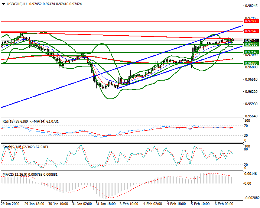Image resolution: width=260 pixels, height=208 pixels.
Task: Click the 0.98245 price scale value
Action: [x=251, y=6]
